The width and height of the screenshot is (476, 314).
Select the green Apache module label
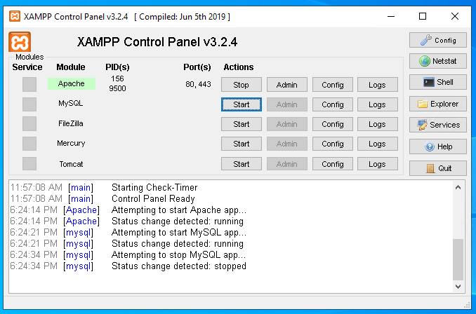[72, 83]
